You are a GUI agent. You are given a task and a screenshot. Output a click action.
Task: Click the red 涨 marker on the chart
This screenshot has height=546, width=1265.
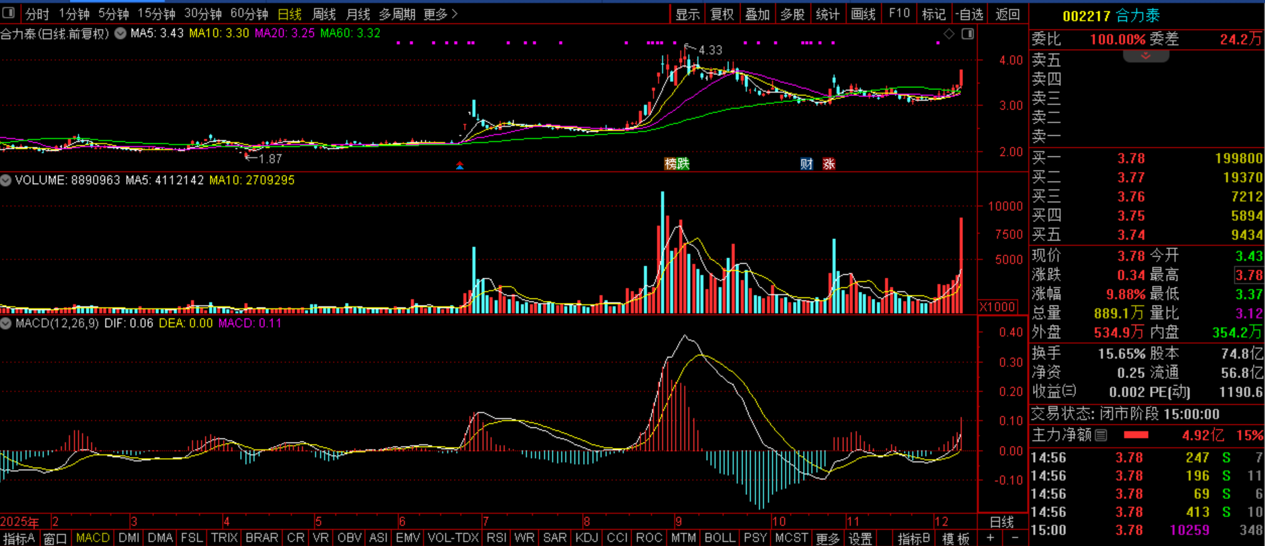coord(829,164)
